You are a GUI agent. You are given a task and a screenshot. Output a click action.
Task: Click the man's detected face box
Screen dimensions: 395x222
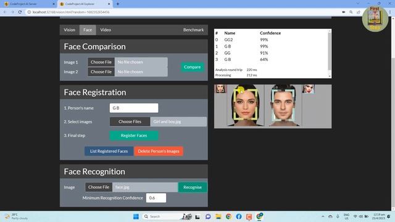tap(283, 105)
